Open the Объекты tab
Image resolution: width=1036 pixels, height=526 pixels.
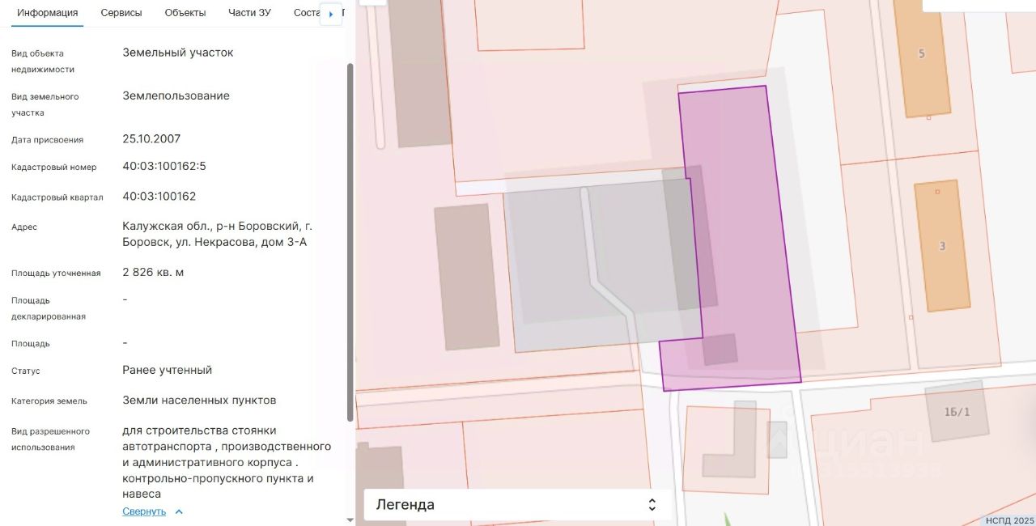coord(185,13)
